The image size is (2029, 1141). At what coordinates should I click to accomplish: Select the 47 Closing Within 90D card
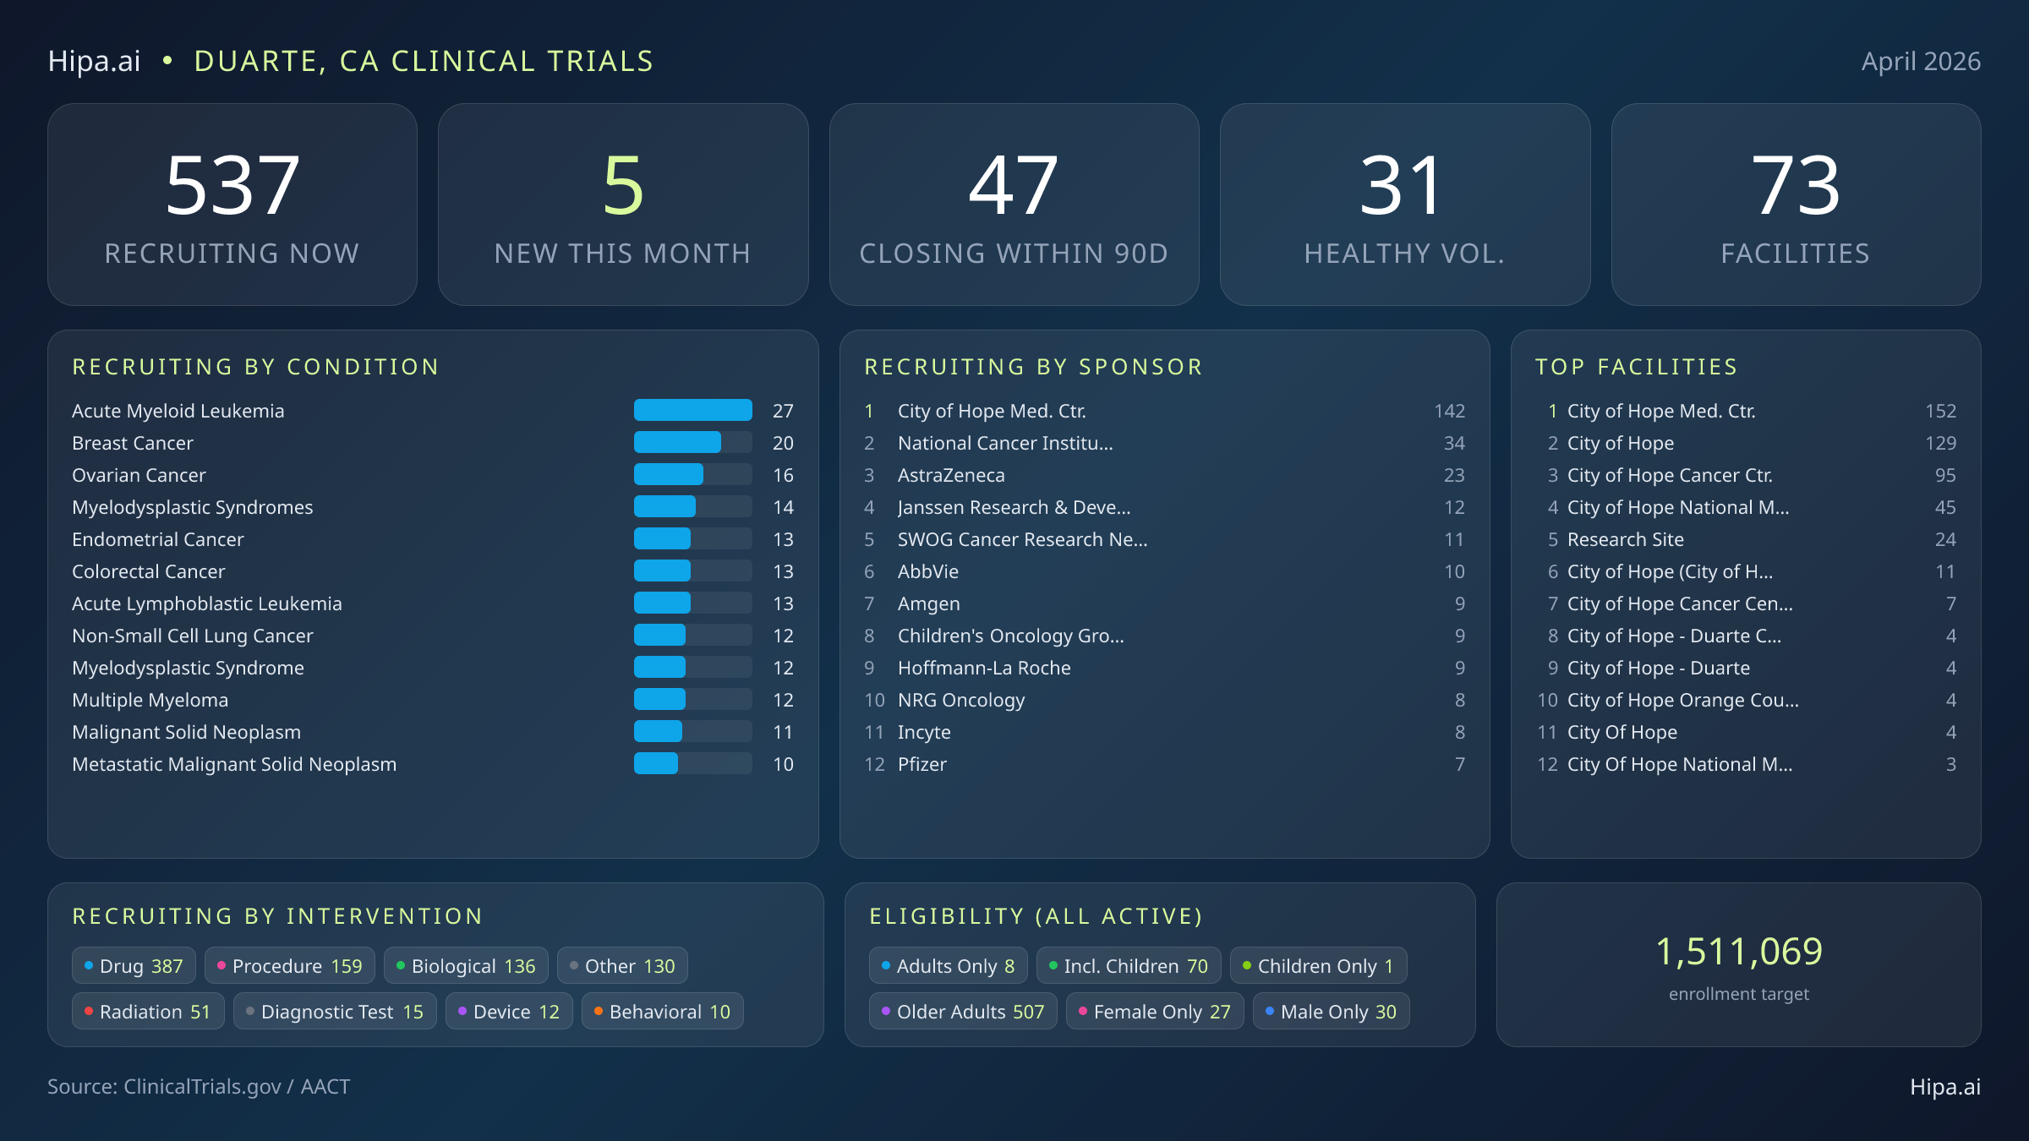(1014, 205)
